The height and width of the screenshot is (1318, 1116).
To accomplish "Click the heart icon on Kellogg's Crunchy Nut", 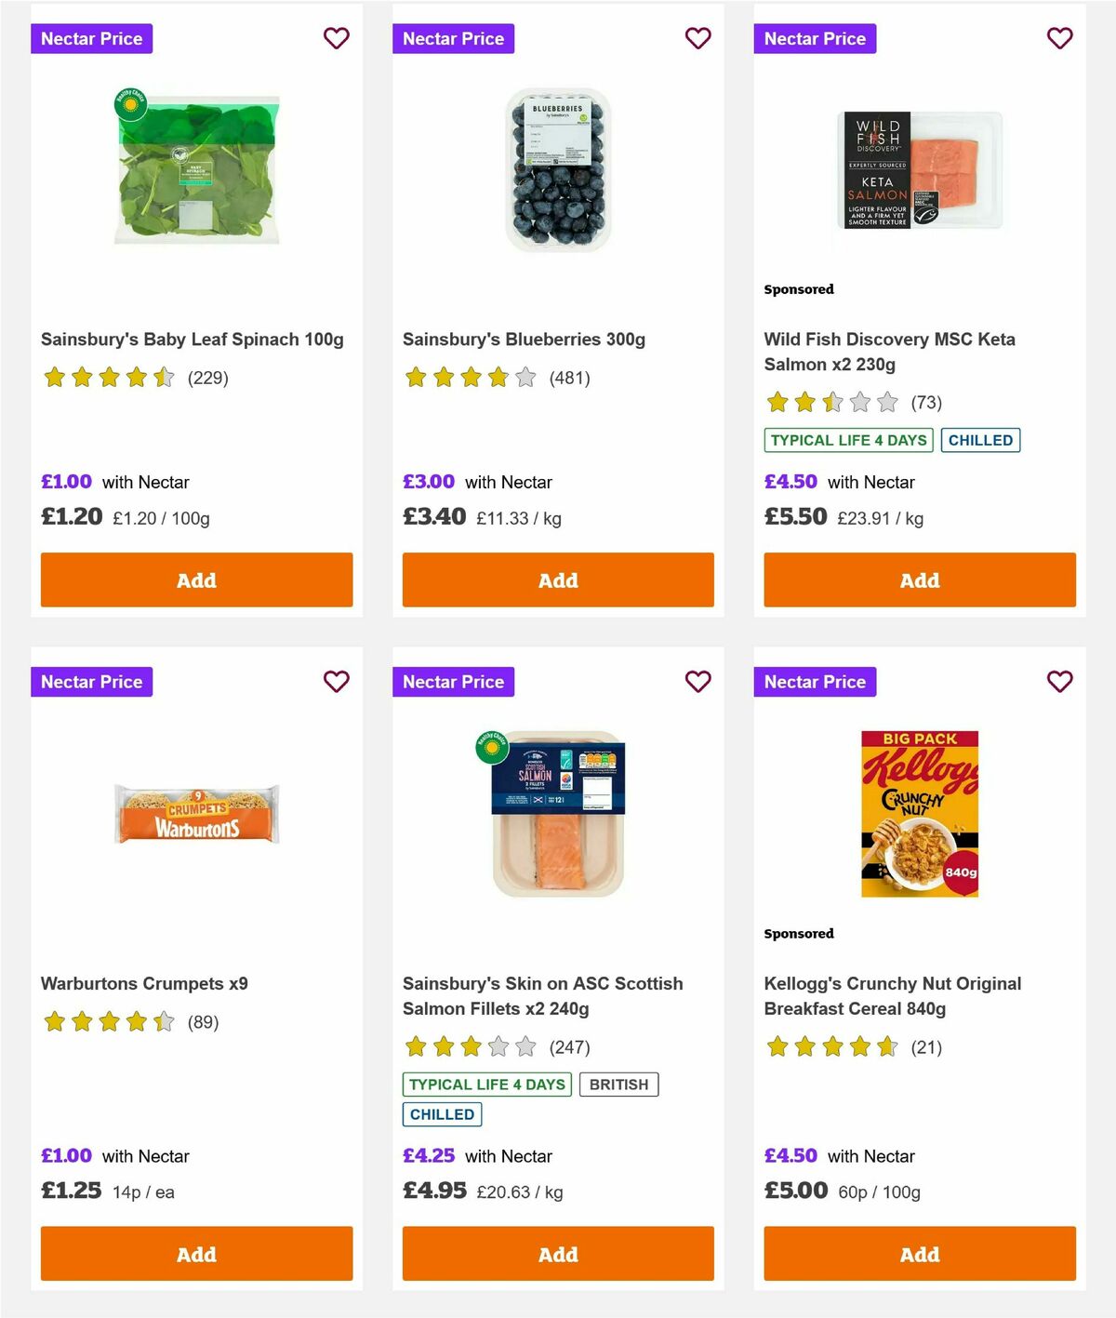I will tap(1059, 682).
